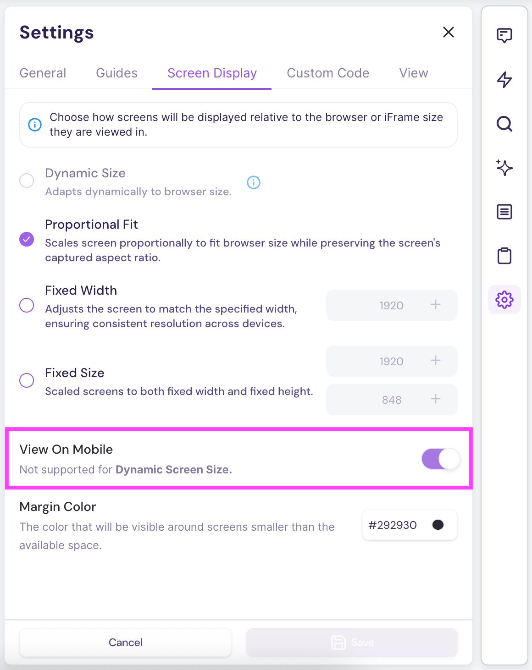Click the clipboard sidebar icon
This screenshot has height=670, width=532.
504,256
